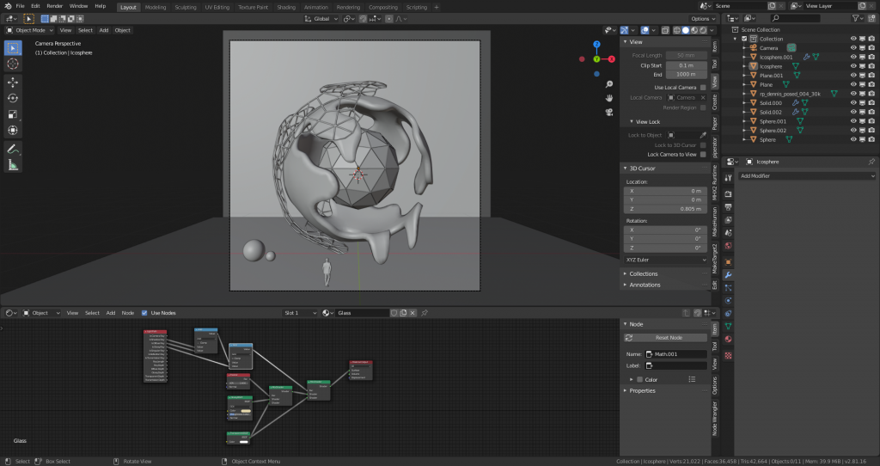Select the Transform tool
Image resolution: width=880 pixels, height=466 pixels.
click(x=12, y=130)
